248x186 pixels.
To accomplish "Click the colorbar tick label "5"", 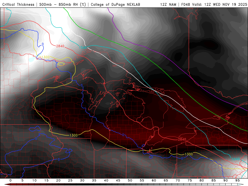I will click(22, 180).
